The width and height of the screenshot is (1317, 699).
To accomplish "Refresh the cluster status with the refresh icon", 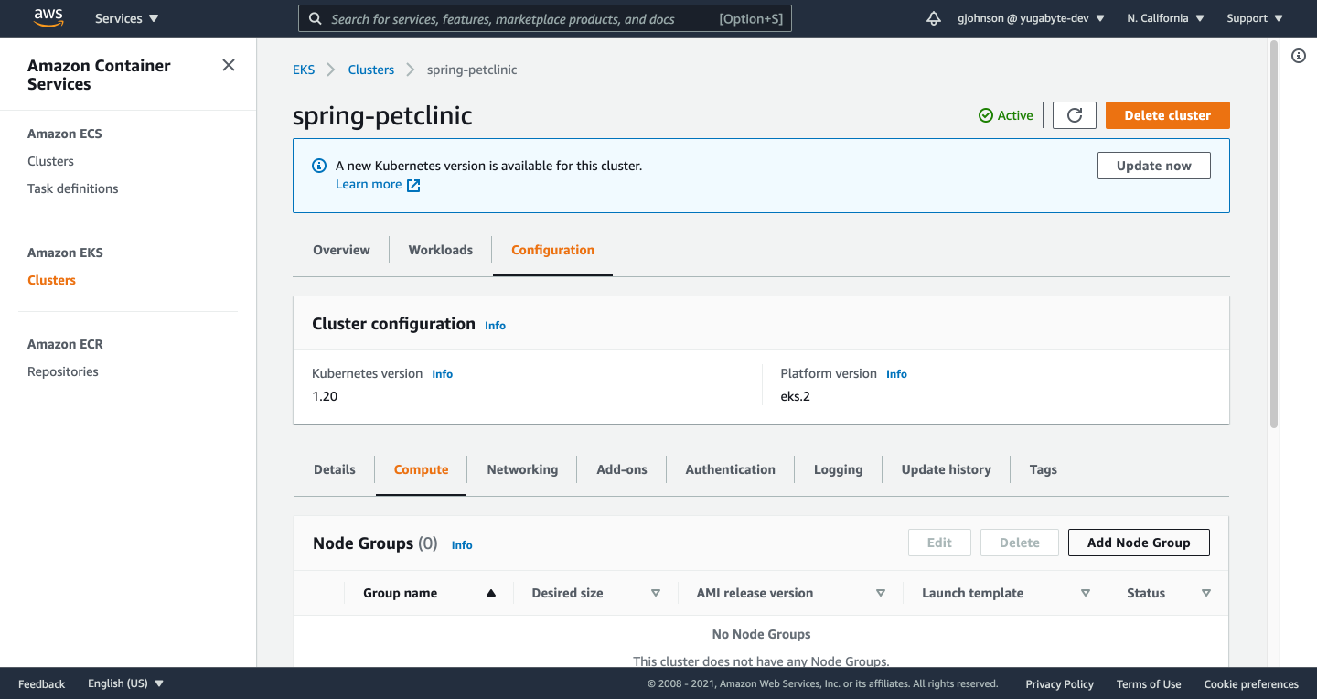I will point(1074,115).
